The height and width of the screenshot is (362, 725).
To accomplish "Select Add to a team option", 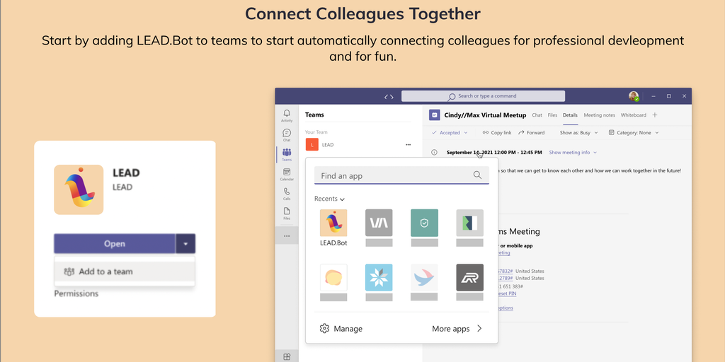I will click(105, 271).
